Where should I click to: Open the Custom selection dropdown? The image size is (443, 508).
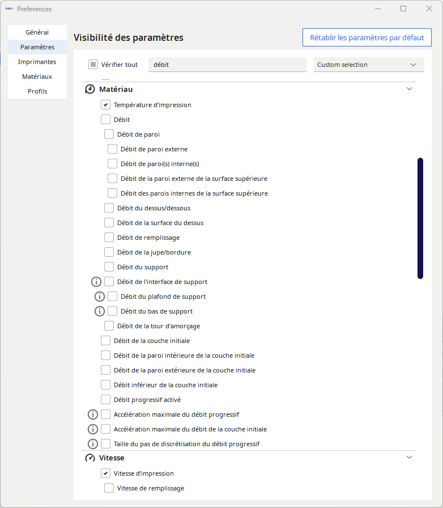(x=369, y=65)
